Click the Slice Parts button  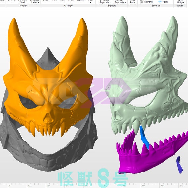tap(133, 1)
